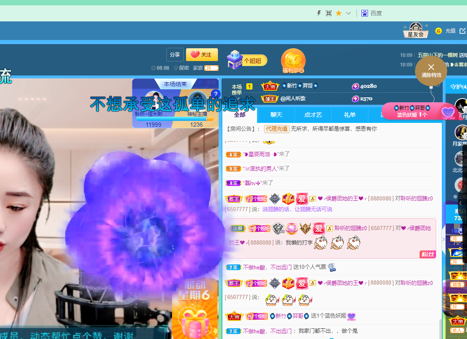Switch to the 点才艺 tab

[313, 115]
